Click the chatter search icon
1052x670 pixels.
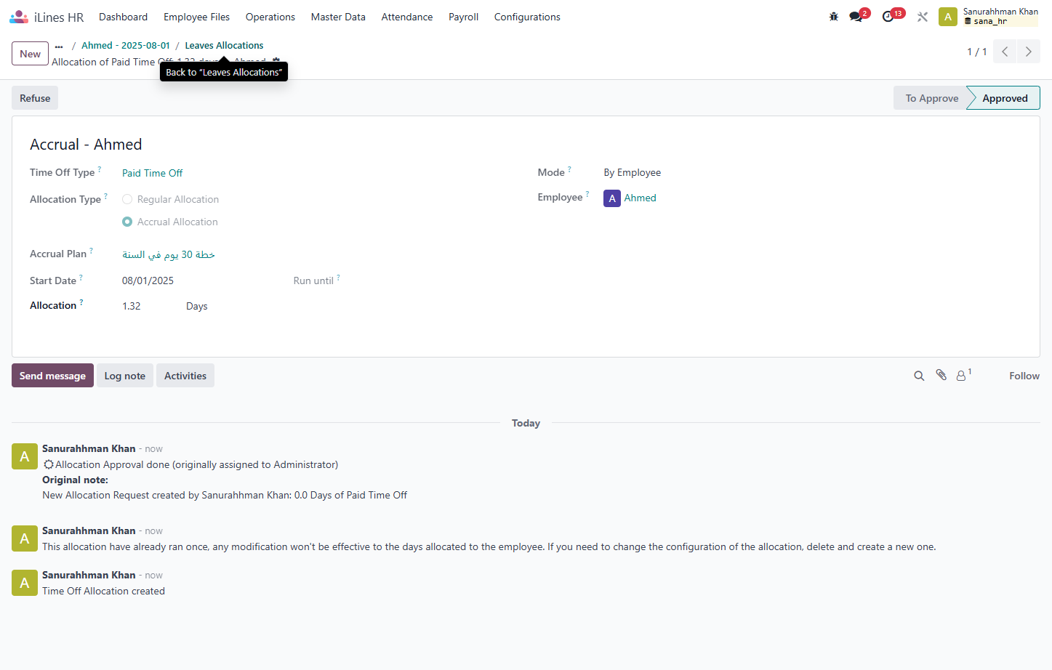pos(919,376)
